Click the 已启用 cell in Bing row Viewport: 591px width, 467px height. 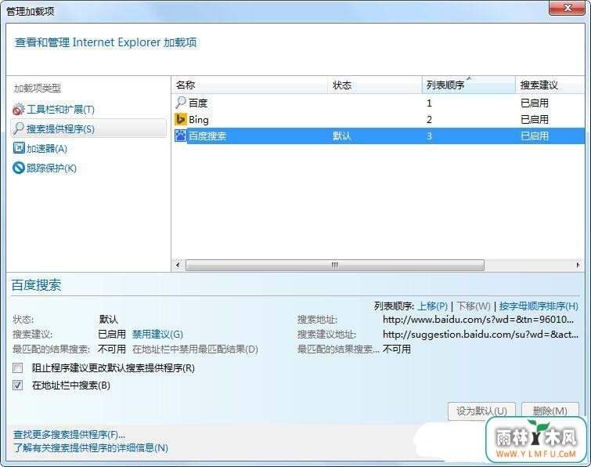[535, 120]
